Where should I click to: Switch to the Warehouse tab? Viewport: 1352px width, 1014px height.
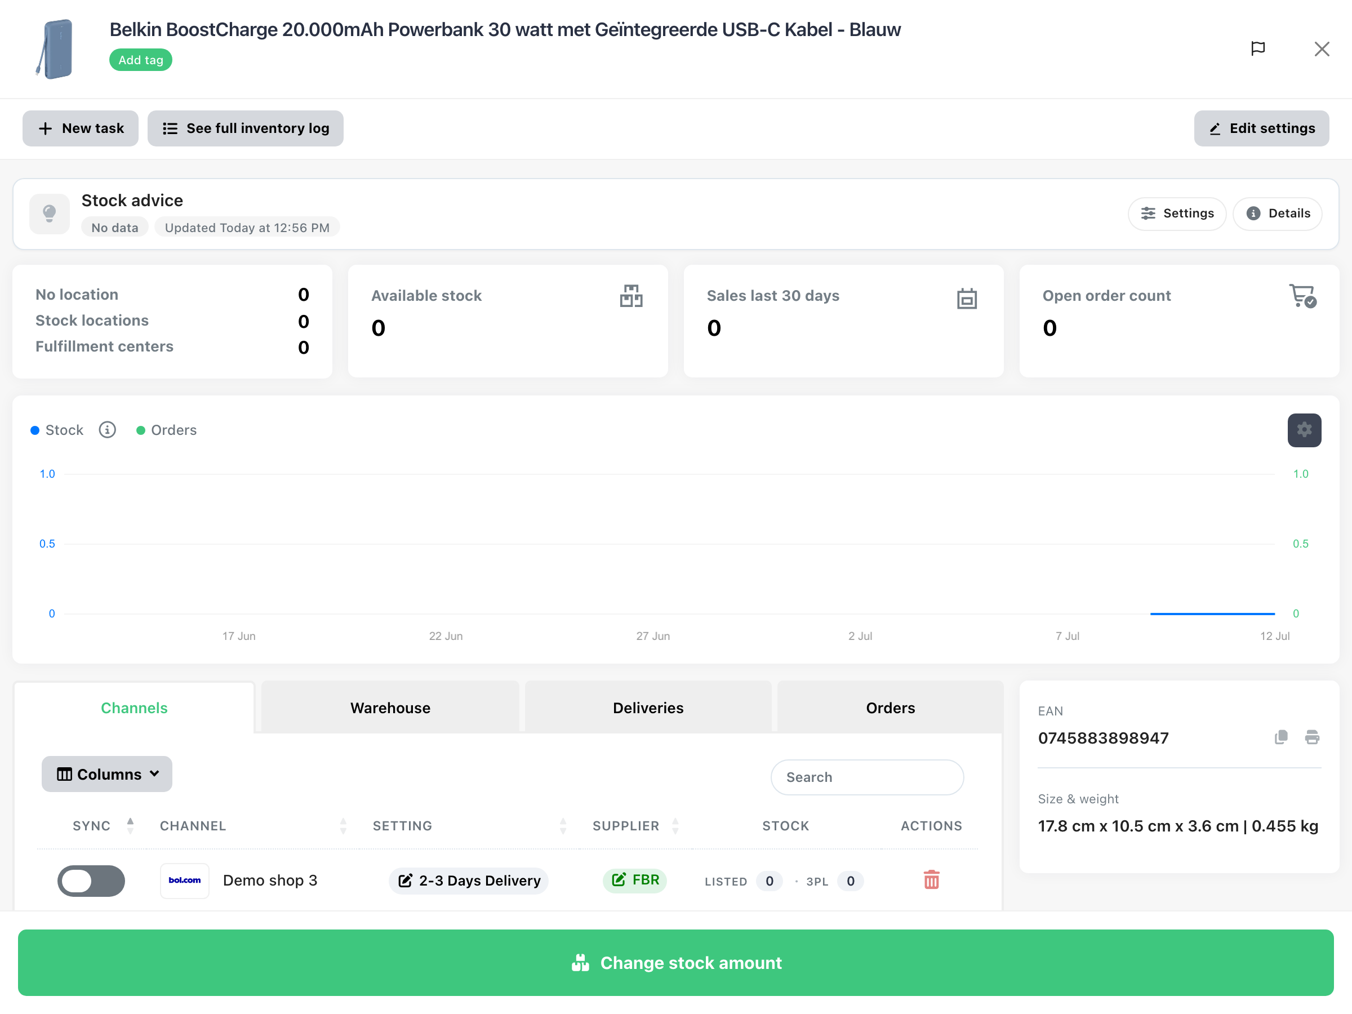390,708
